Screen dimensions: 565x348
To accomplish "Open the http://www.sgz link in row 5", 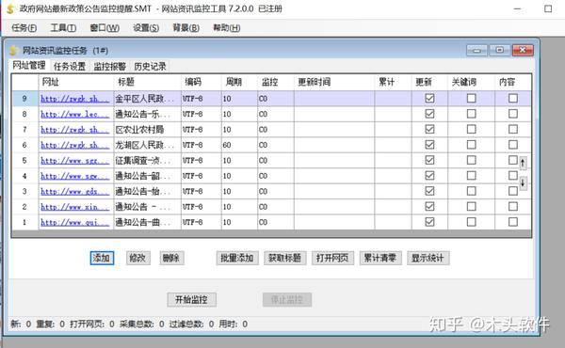I will pos(75,161).
